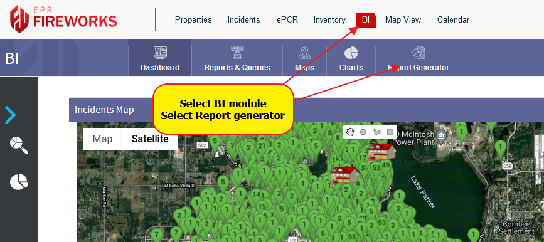Open the Maps pin icon
This screenshot has height=242, width=544.
click(304, 53)
